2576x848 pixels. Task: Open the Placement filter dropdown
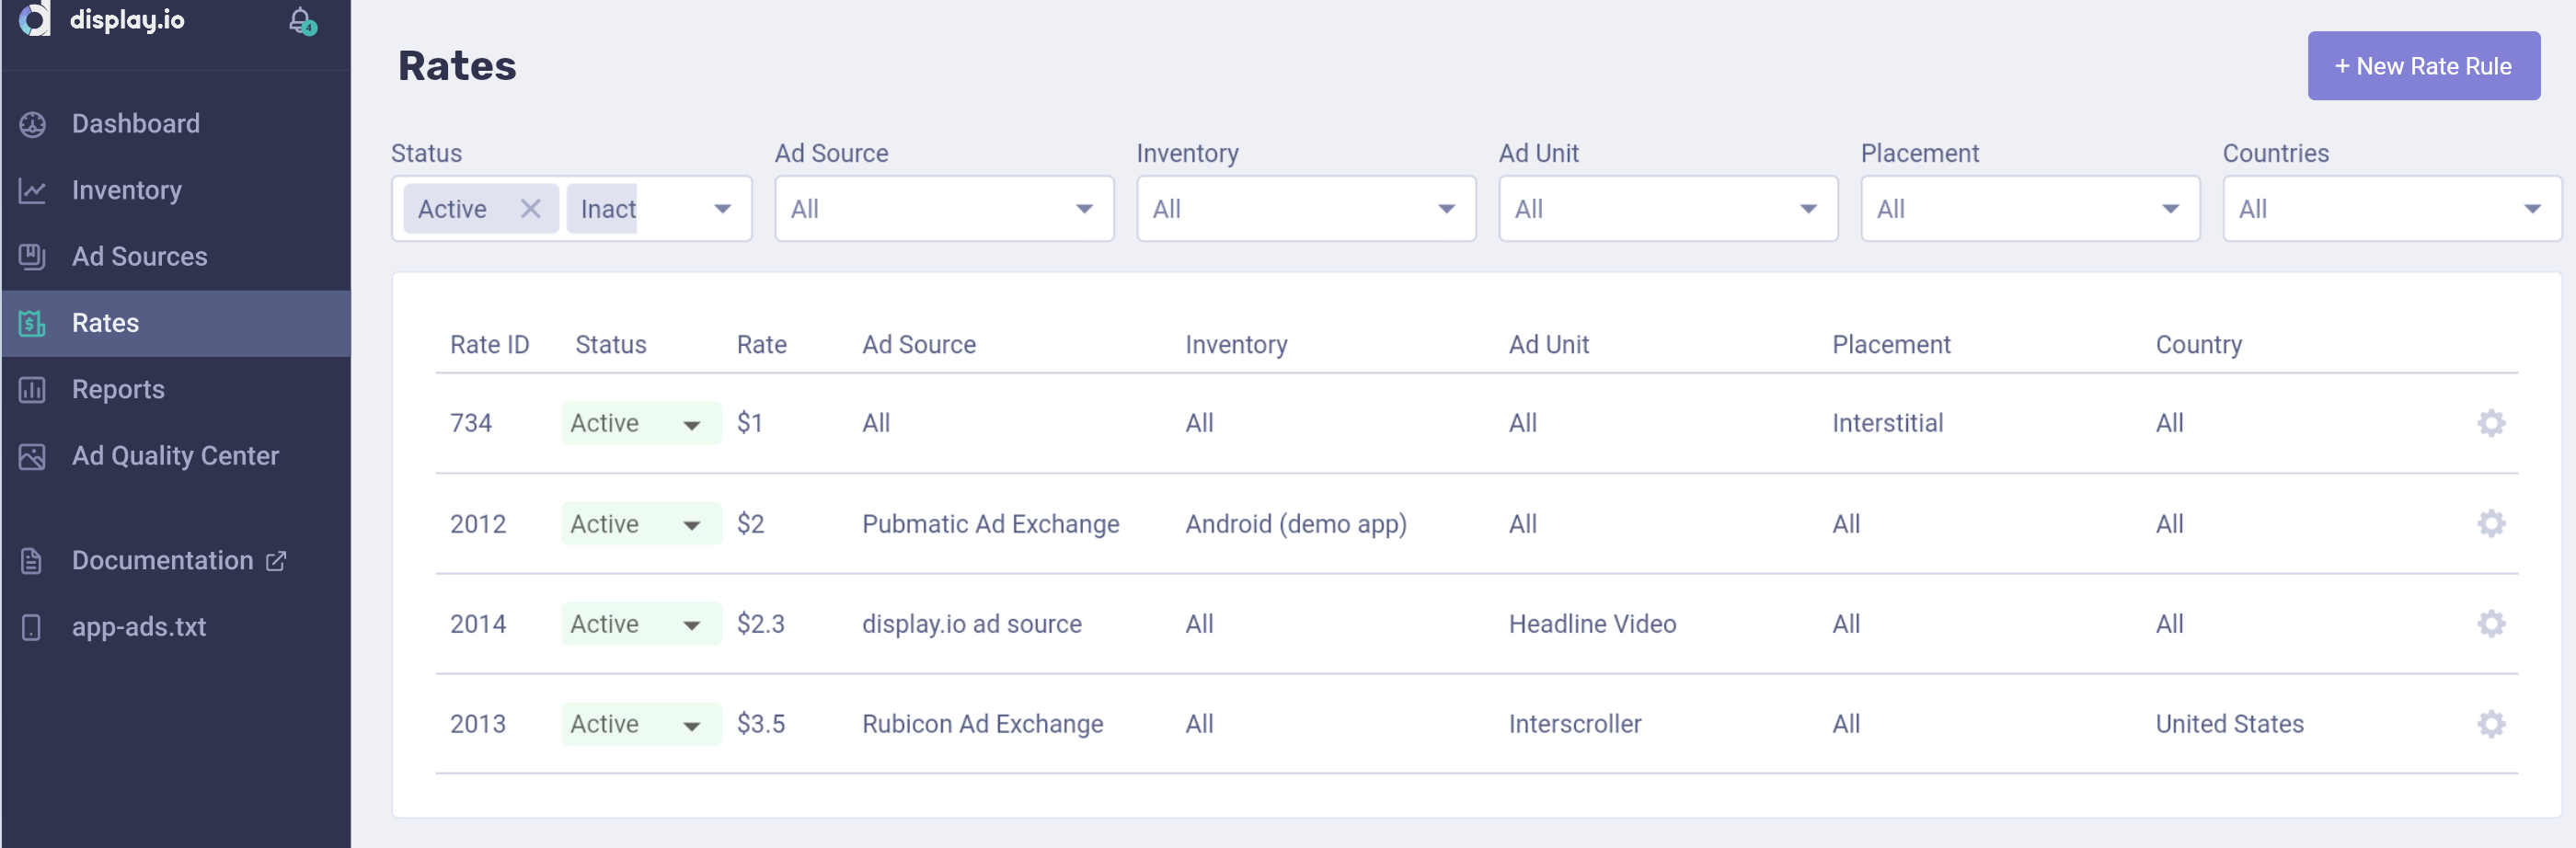[2029, 209]
